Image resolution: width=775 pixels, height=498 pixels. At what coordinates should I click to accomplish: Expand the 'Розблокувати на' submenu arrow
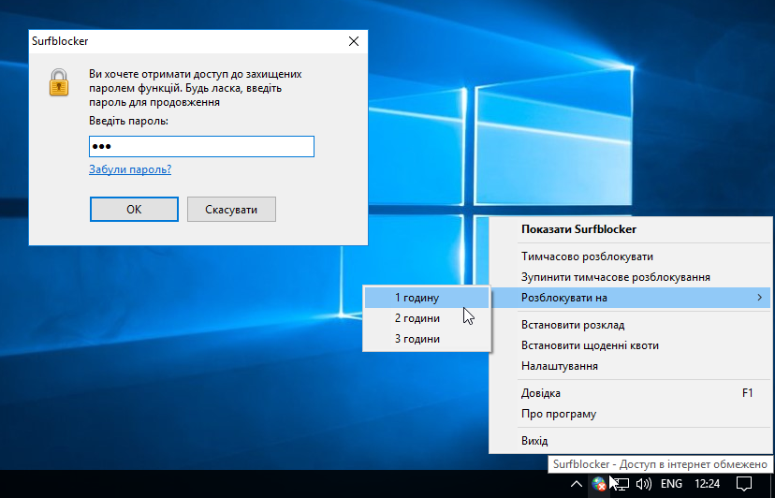760,298
